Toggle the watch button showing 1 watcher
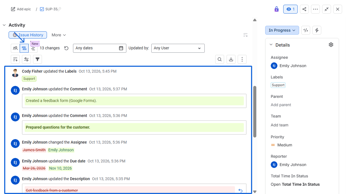The height and width of the screenshot is (194, 346). pyautogui.click(x=290, y=9)
